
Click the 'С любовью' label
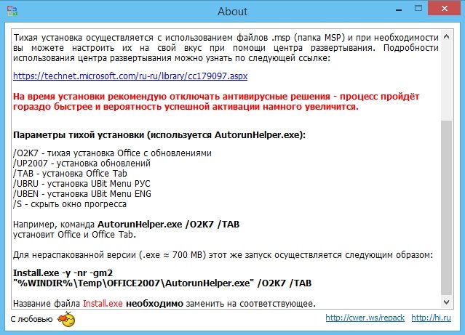(x=31, y=319)
